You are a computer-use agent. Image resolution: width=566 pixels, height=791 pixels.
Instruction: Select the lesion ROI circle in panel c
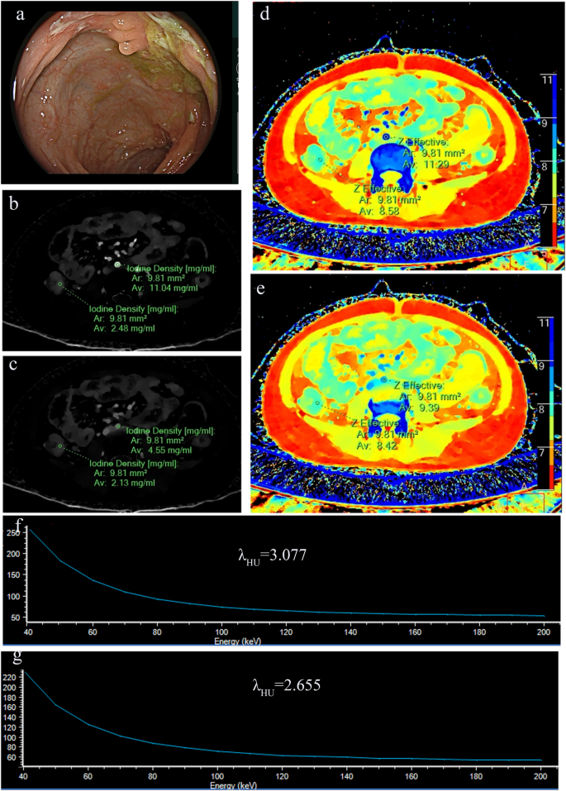point(60,446)
